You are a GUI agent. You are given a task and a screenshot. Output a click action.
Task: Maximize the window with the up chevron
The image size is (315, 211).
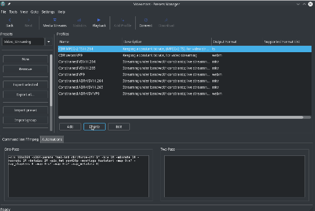click(x=304, y=4)
